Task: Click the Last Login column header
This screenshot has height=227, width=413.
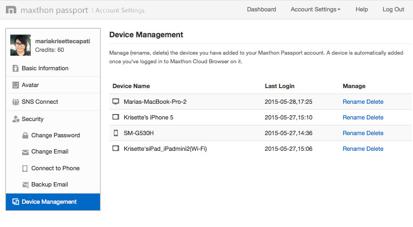Action: 279,86
